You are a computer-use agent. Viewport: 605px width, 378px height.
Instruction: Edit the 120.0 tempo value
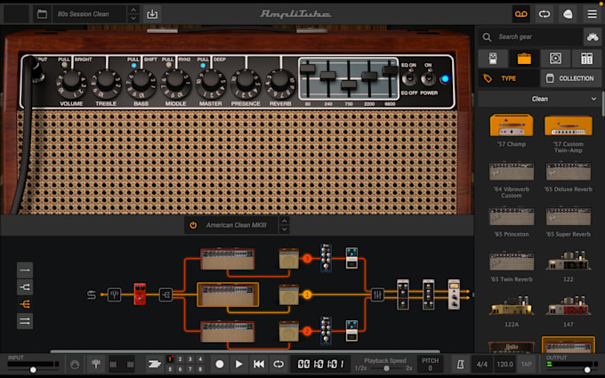click(x=504, y=364)
